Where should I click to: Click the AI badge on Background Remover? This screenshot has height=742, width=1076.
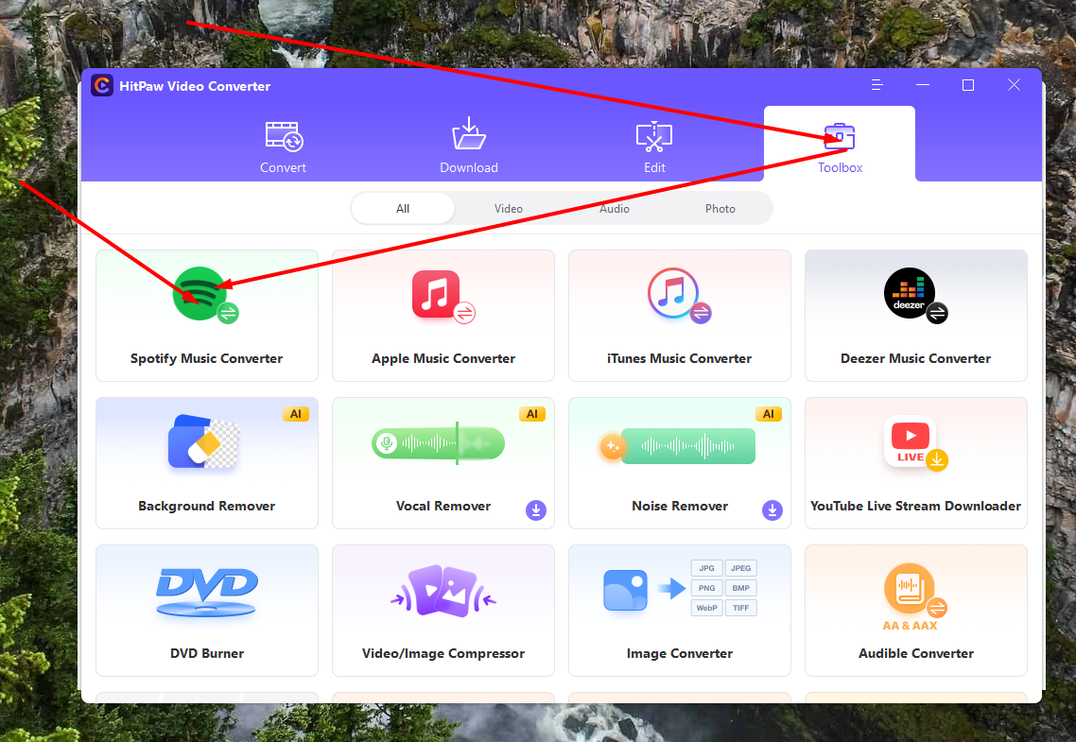click(x=296, y=414)
